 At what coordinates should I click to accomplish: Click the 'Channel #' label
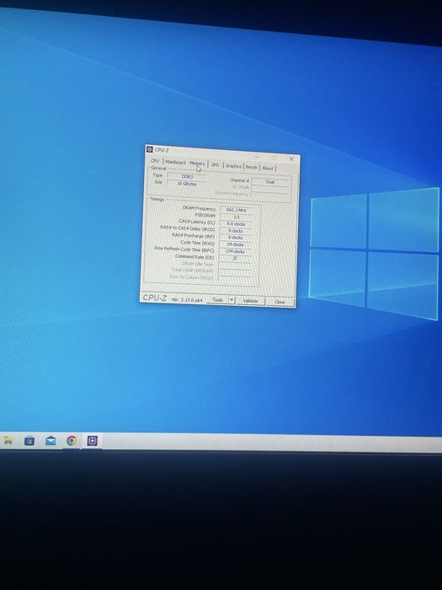239,180
